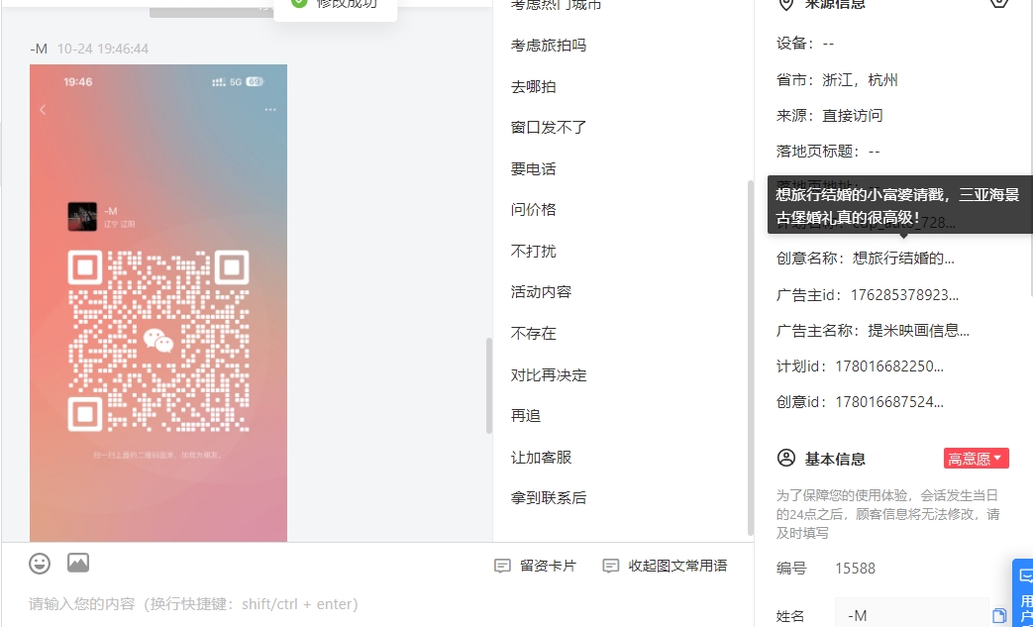
Task: Open the emoji picker
Action: click(40, 564)
